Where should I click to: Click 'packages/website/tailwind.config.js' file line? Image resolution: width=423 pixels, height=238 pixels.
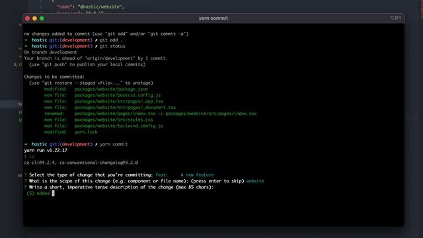coord(104,126)
